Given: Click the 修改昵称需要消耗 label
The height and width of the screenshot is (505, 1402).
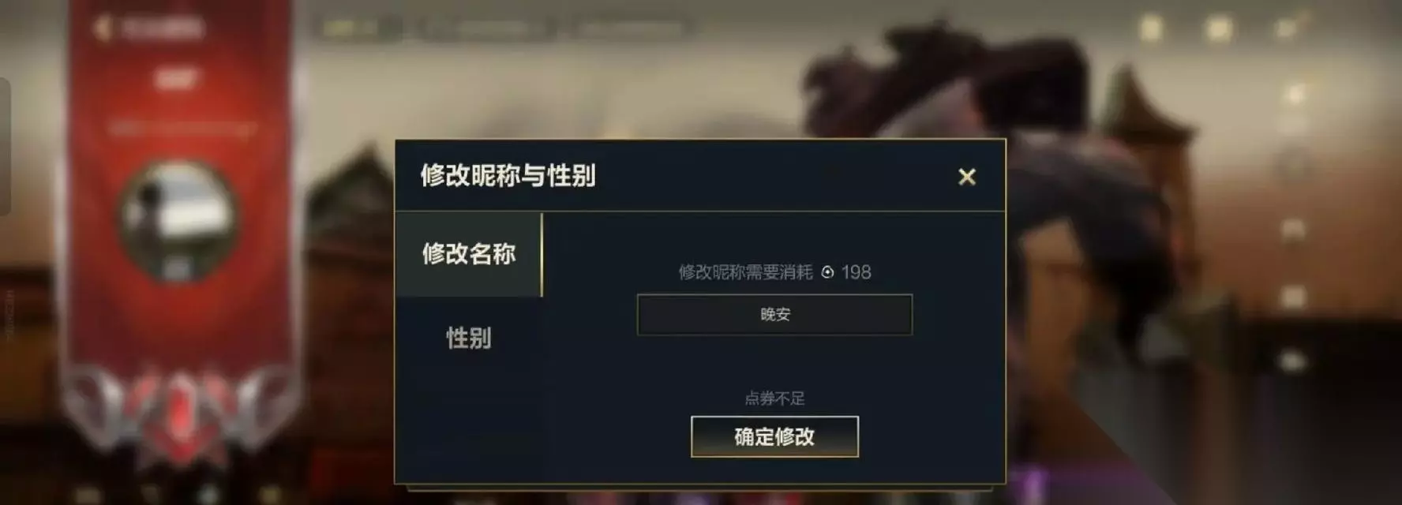Looking at the screenshot, I should (745, 272).
